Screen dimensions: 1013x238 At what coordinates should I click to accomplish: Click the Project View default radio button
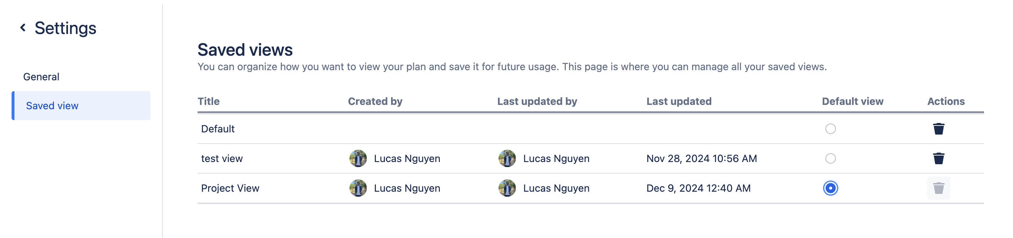(830, 188)
